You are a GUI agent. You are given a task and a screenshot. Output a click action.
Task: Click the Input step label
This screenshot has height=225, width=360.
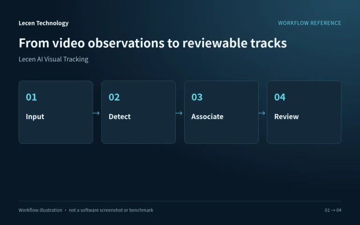pos(35,117)
